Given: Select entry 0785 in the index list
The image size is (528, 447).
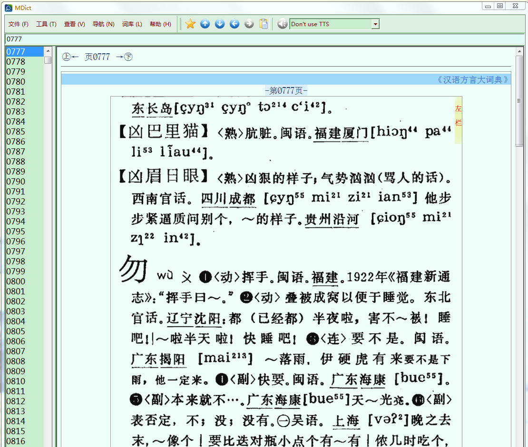Looking at the screenshot, I should (x=16, y=132).
